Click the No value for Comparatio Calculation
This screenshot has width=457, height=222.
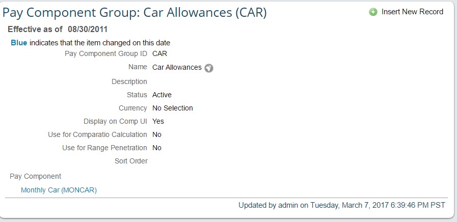157,134
